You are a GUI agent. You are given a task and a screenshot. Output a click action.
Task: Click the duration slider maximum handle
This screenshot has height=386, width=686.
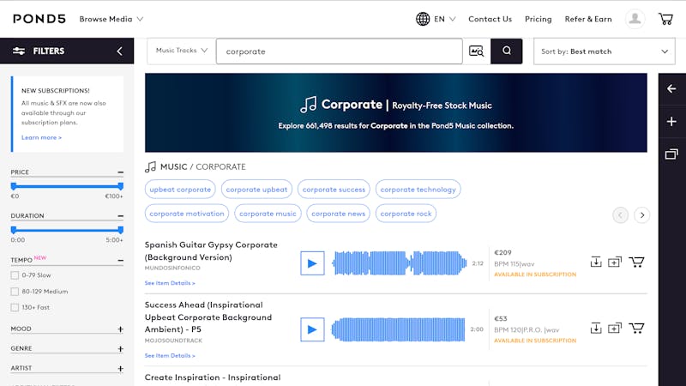pos(120,230)
